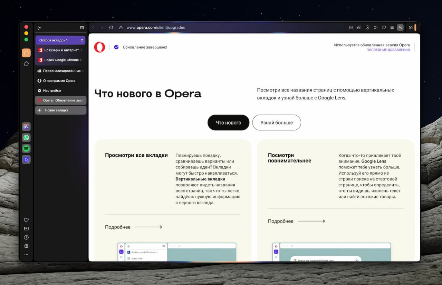Open "Подробнее" under "Посмотри повнимательнее"
Viewport: 442px width, 285px height.
(x=297, y=221)
